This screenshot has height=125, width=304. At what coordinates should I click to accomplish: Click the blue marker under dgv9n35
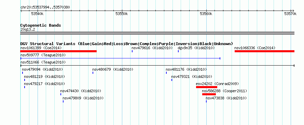pyautogui.click(x=178, y=51)
